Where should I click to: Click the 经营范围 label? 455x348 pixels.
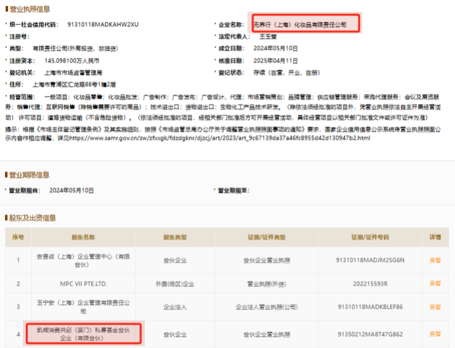coord(22,97)
